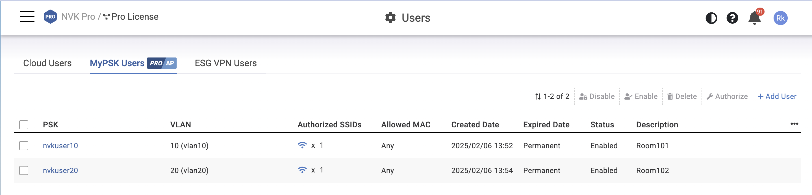Click the NVK Pro hexagon logo
812x195 pixels.
51,17
